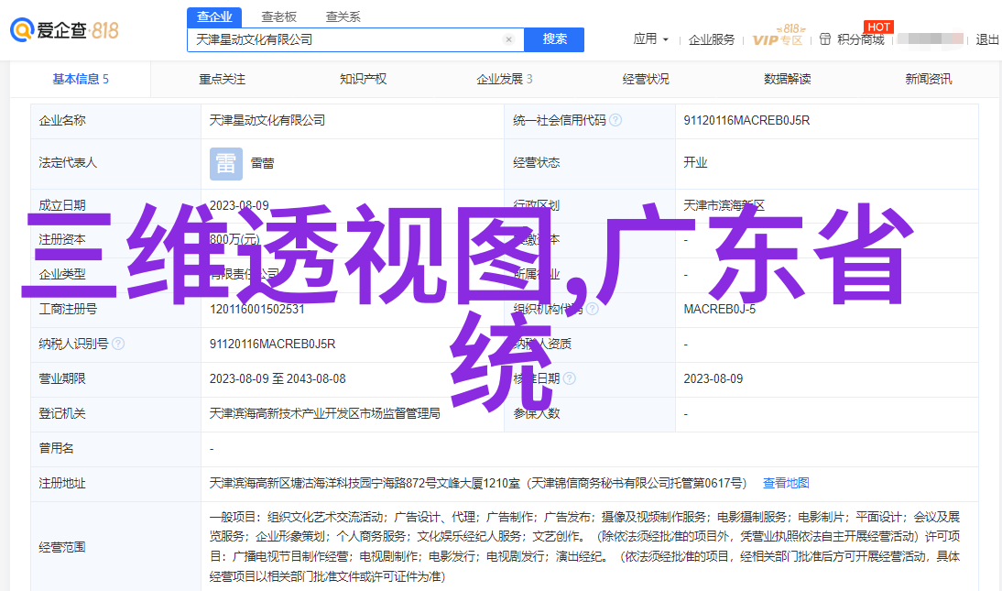Open the 新闻资讯 tab
The image size is (1002, 591).
(x=929, y=79)
